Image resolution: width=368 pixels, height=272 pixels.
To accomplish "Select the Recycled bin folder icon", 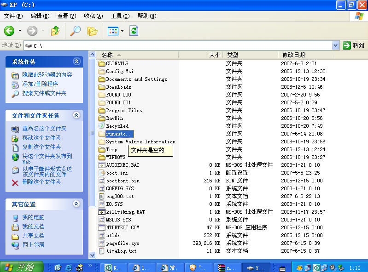I will point(102,126).
